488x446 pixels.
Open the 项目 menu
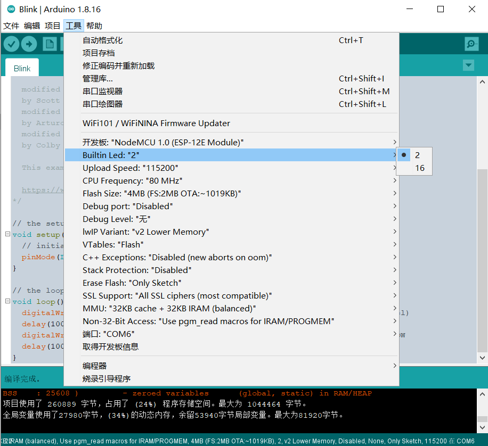52,26
